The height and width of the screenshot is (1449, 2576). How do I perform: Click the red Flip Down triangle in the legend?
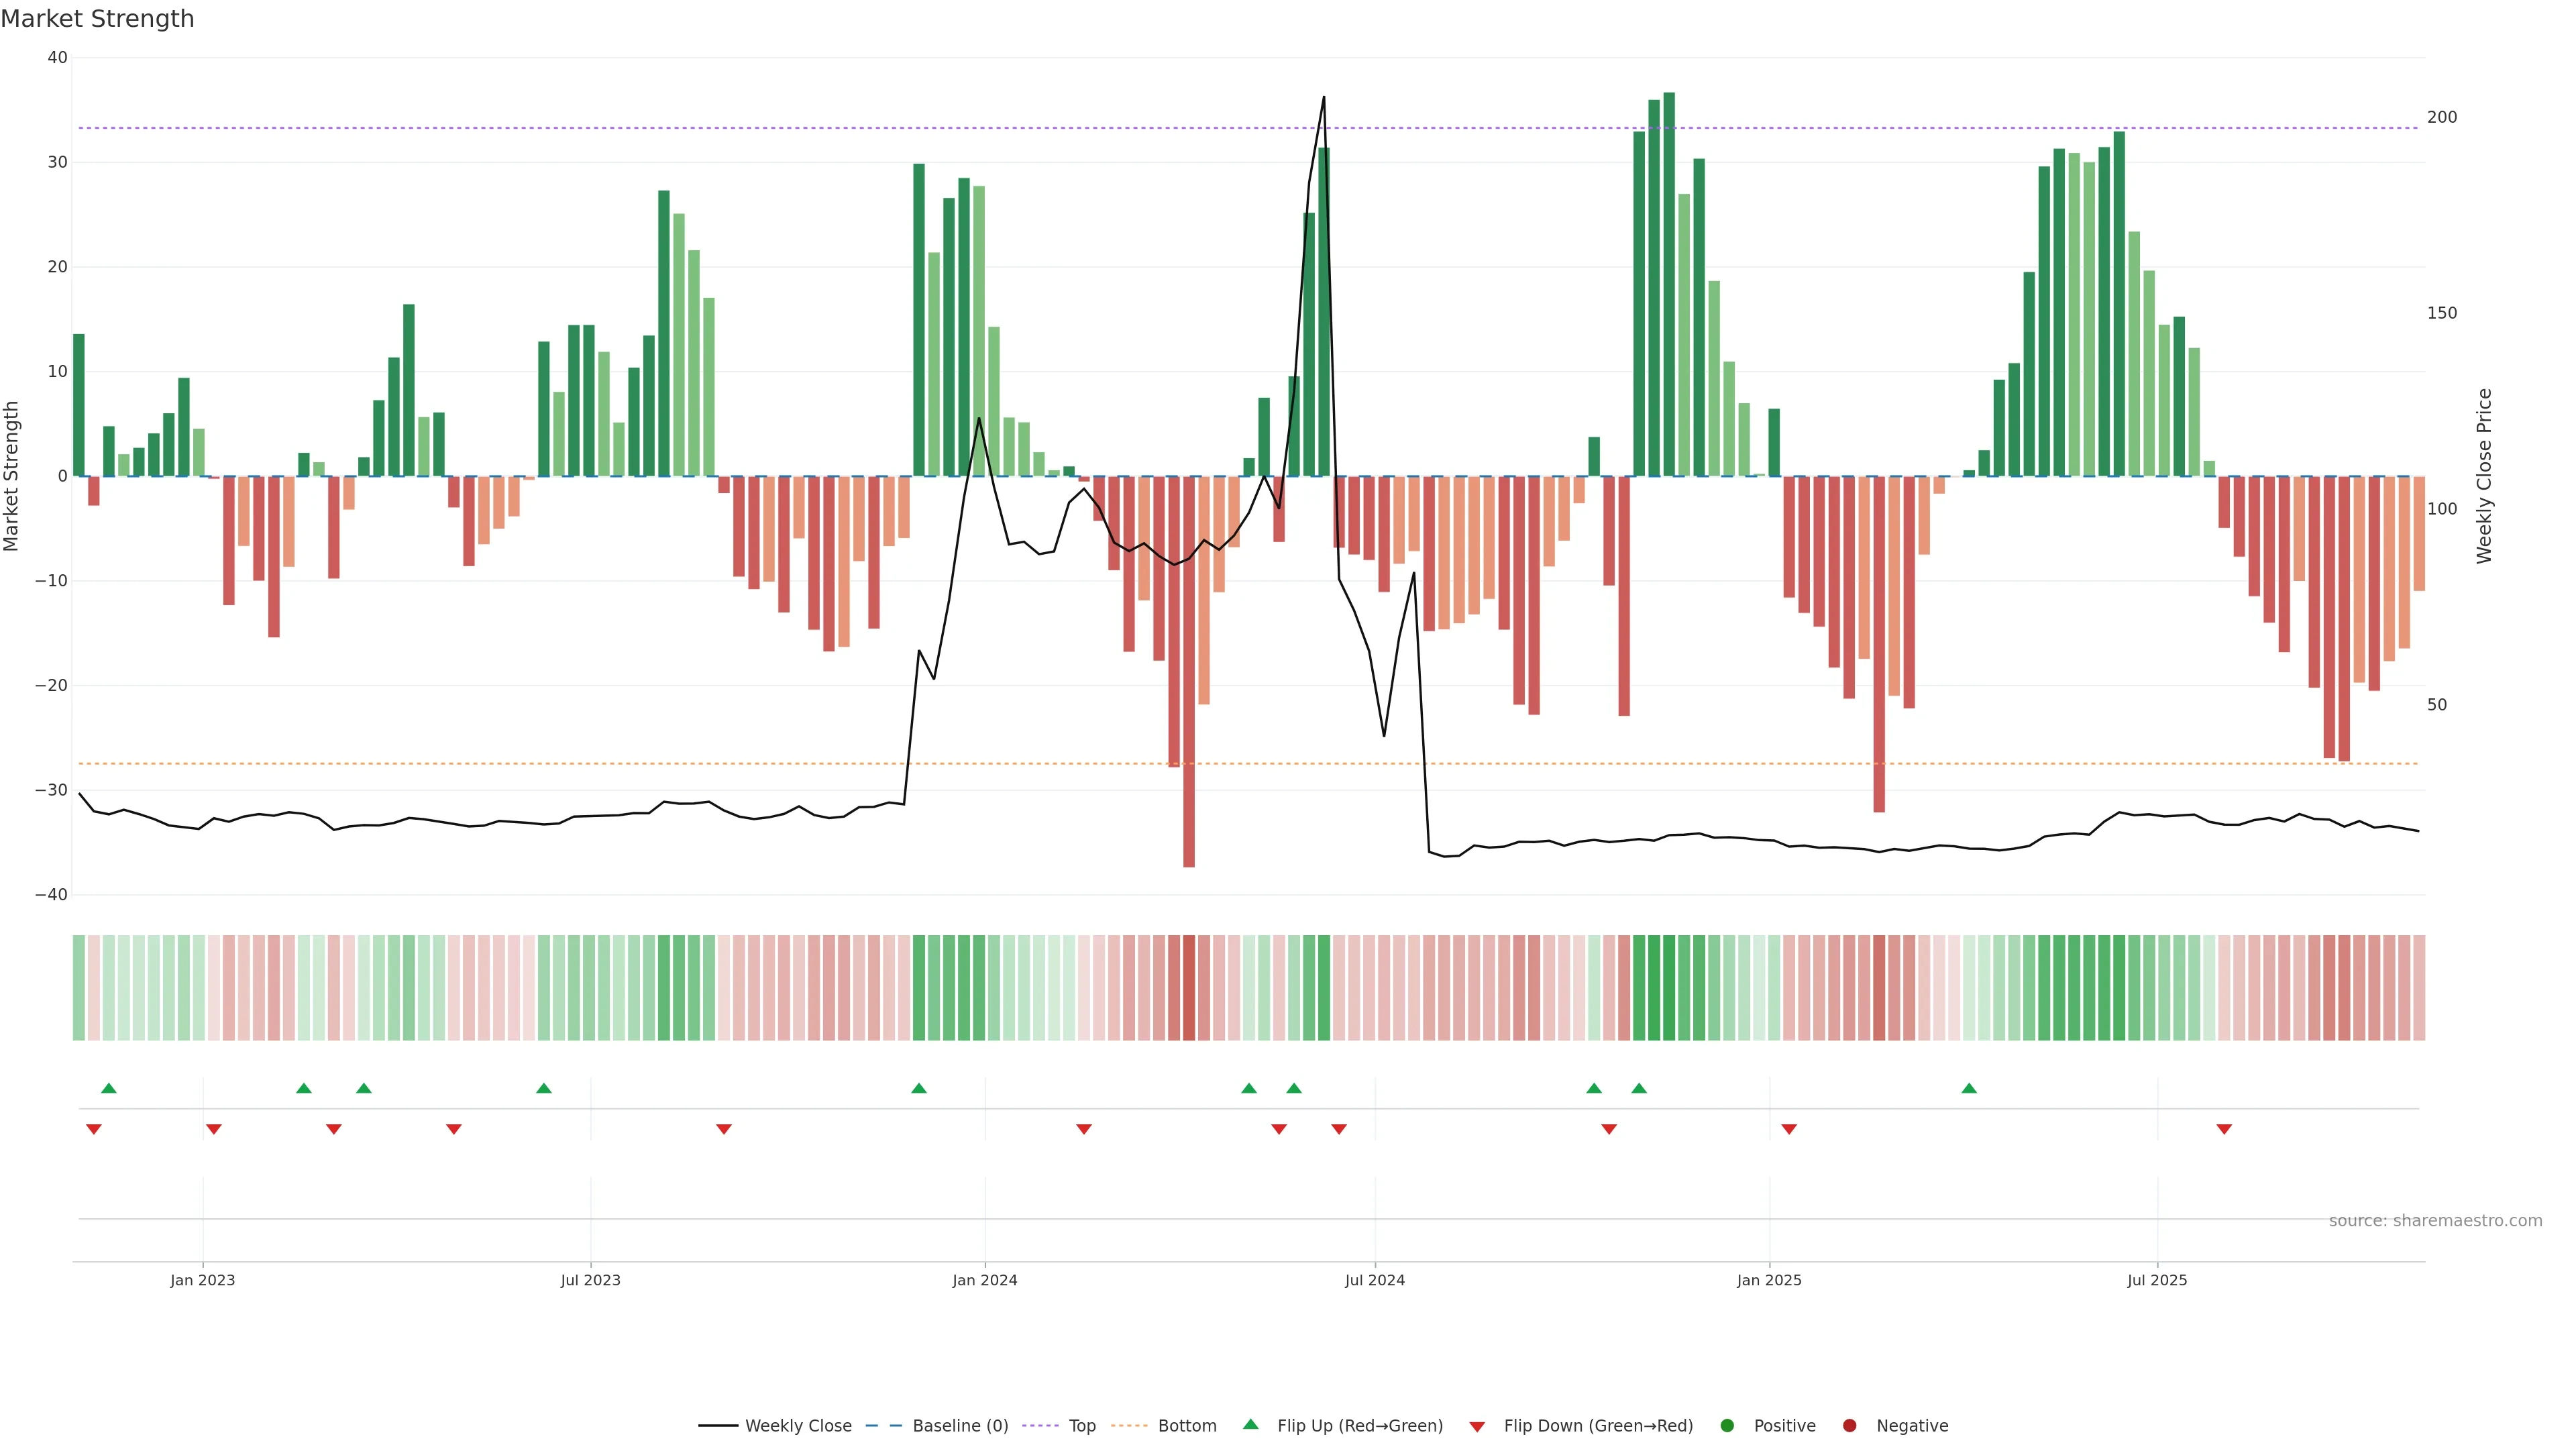point(1477,1426)
